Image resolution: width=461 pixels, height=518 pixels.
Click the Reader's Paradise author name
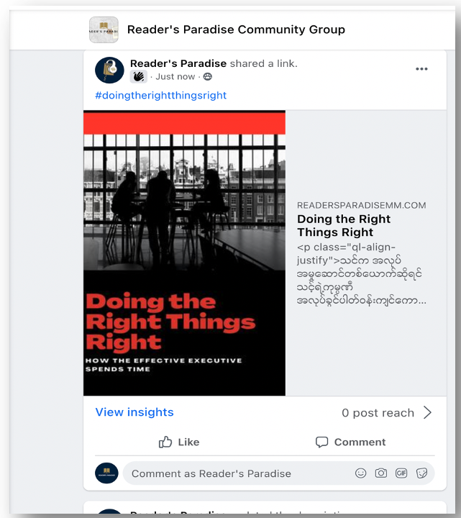coord(178,63)
